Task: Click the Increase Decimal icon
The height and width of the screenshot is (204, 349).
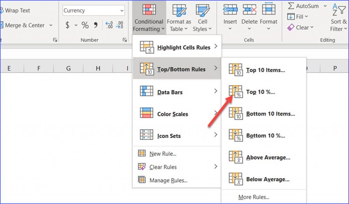Action: coord(109,25)
